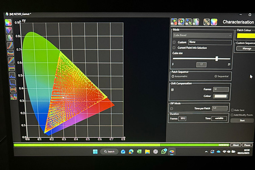Open the taskbar Search box

pos(109,152)
